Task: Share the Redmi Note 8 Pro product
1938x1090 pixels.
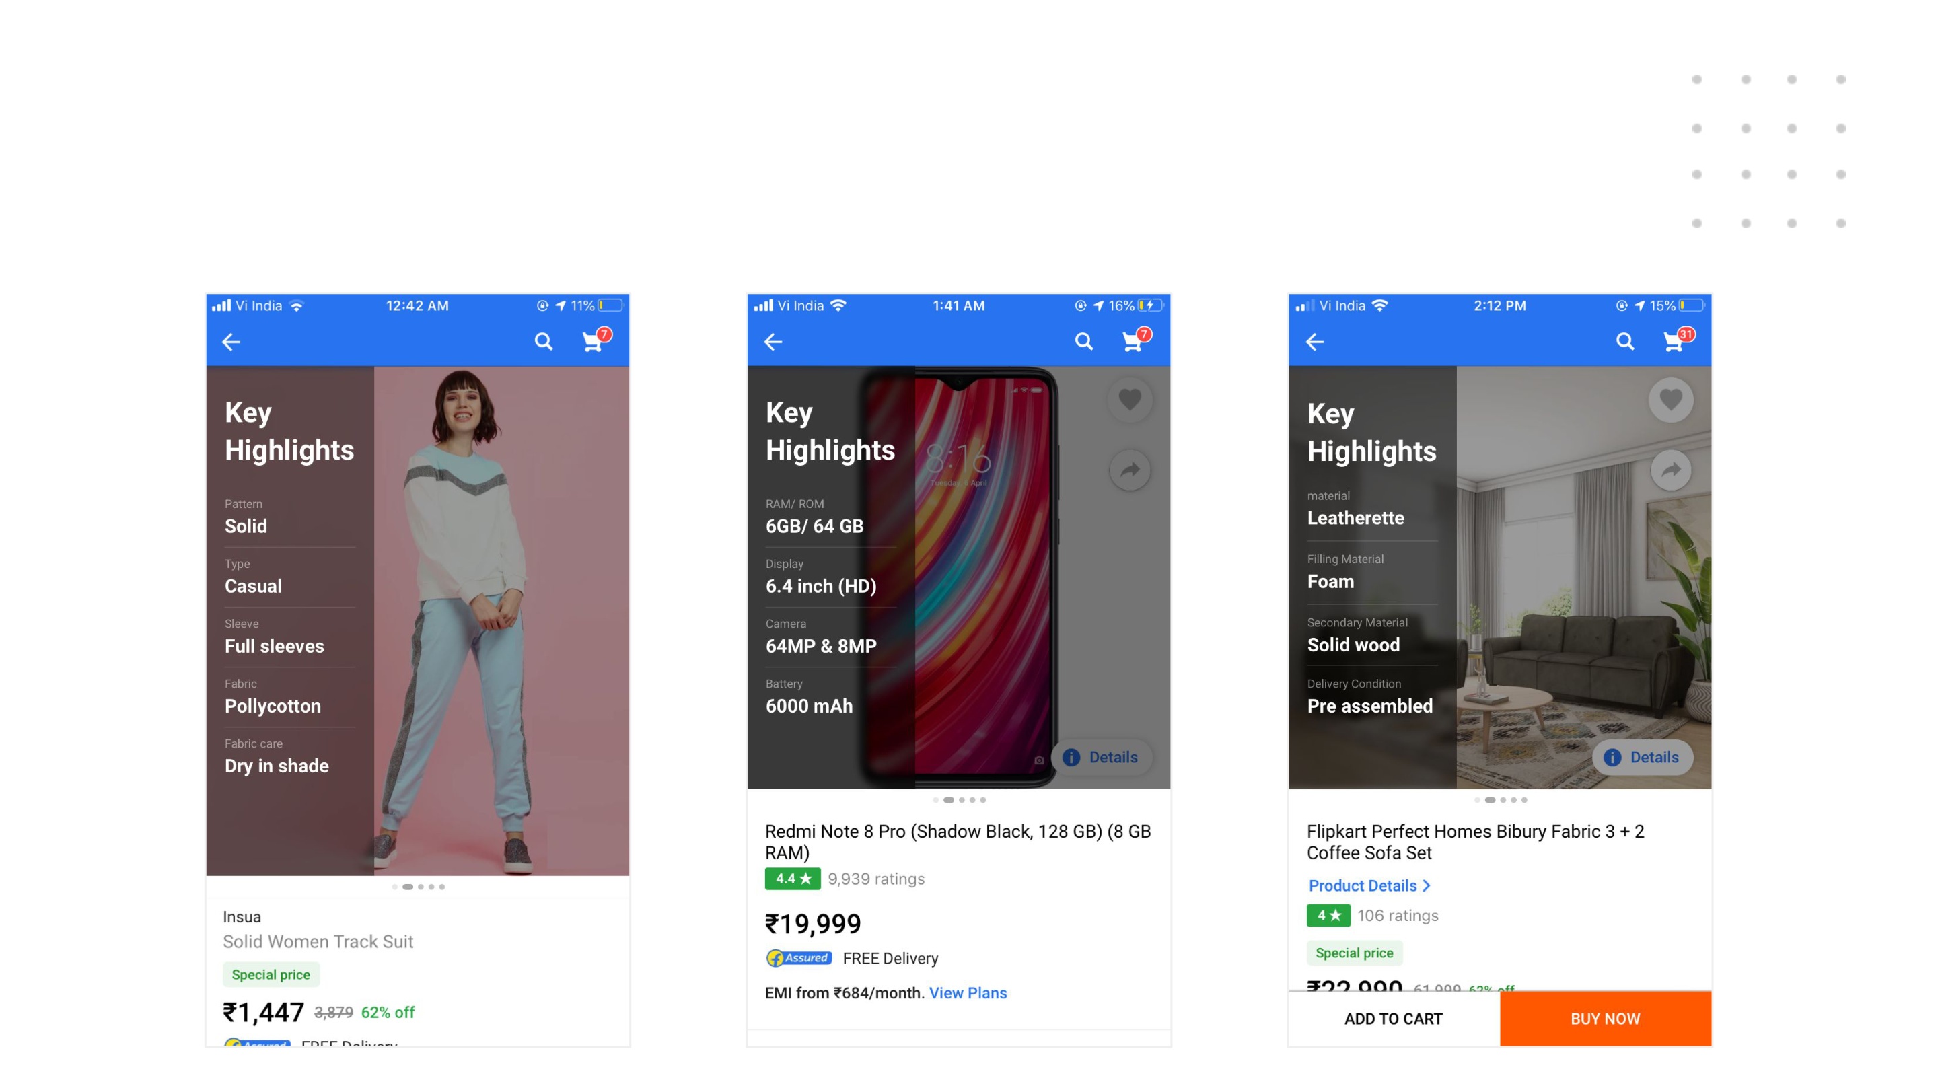Action: (x=1129, y=470)
